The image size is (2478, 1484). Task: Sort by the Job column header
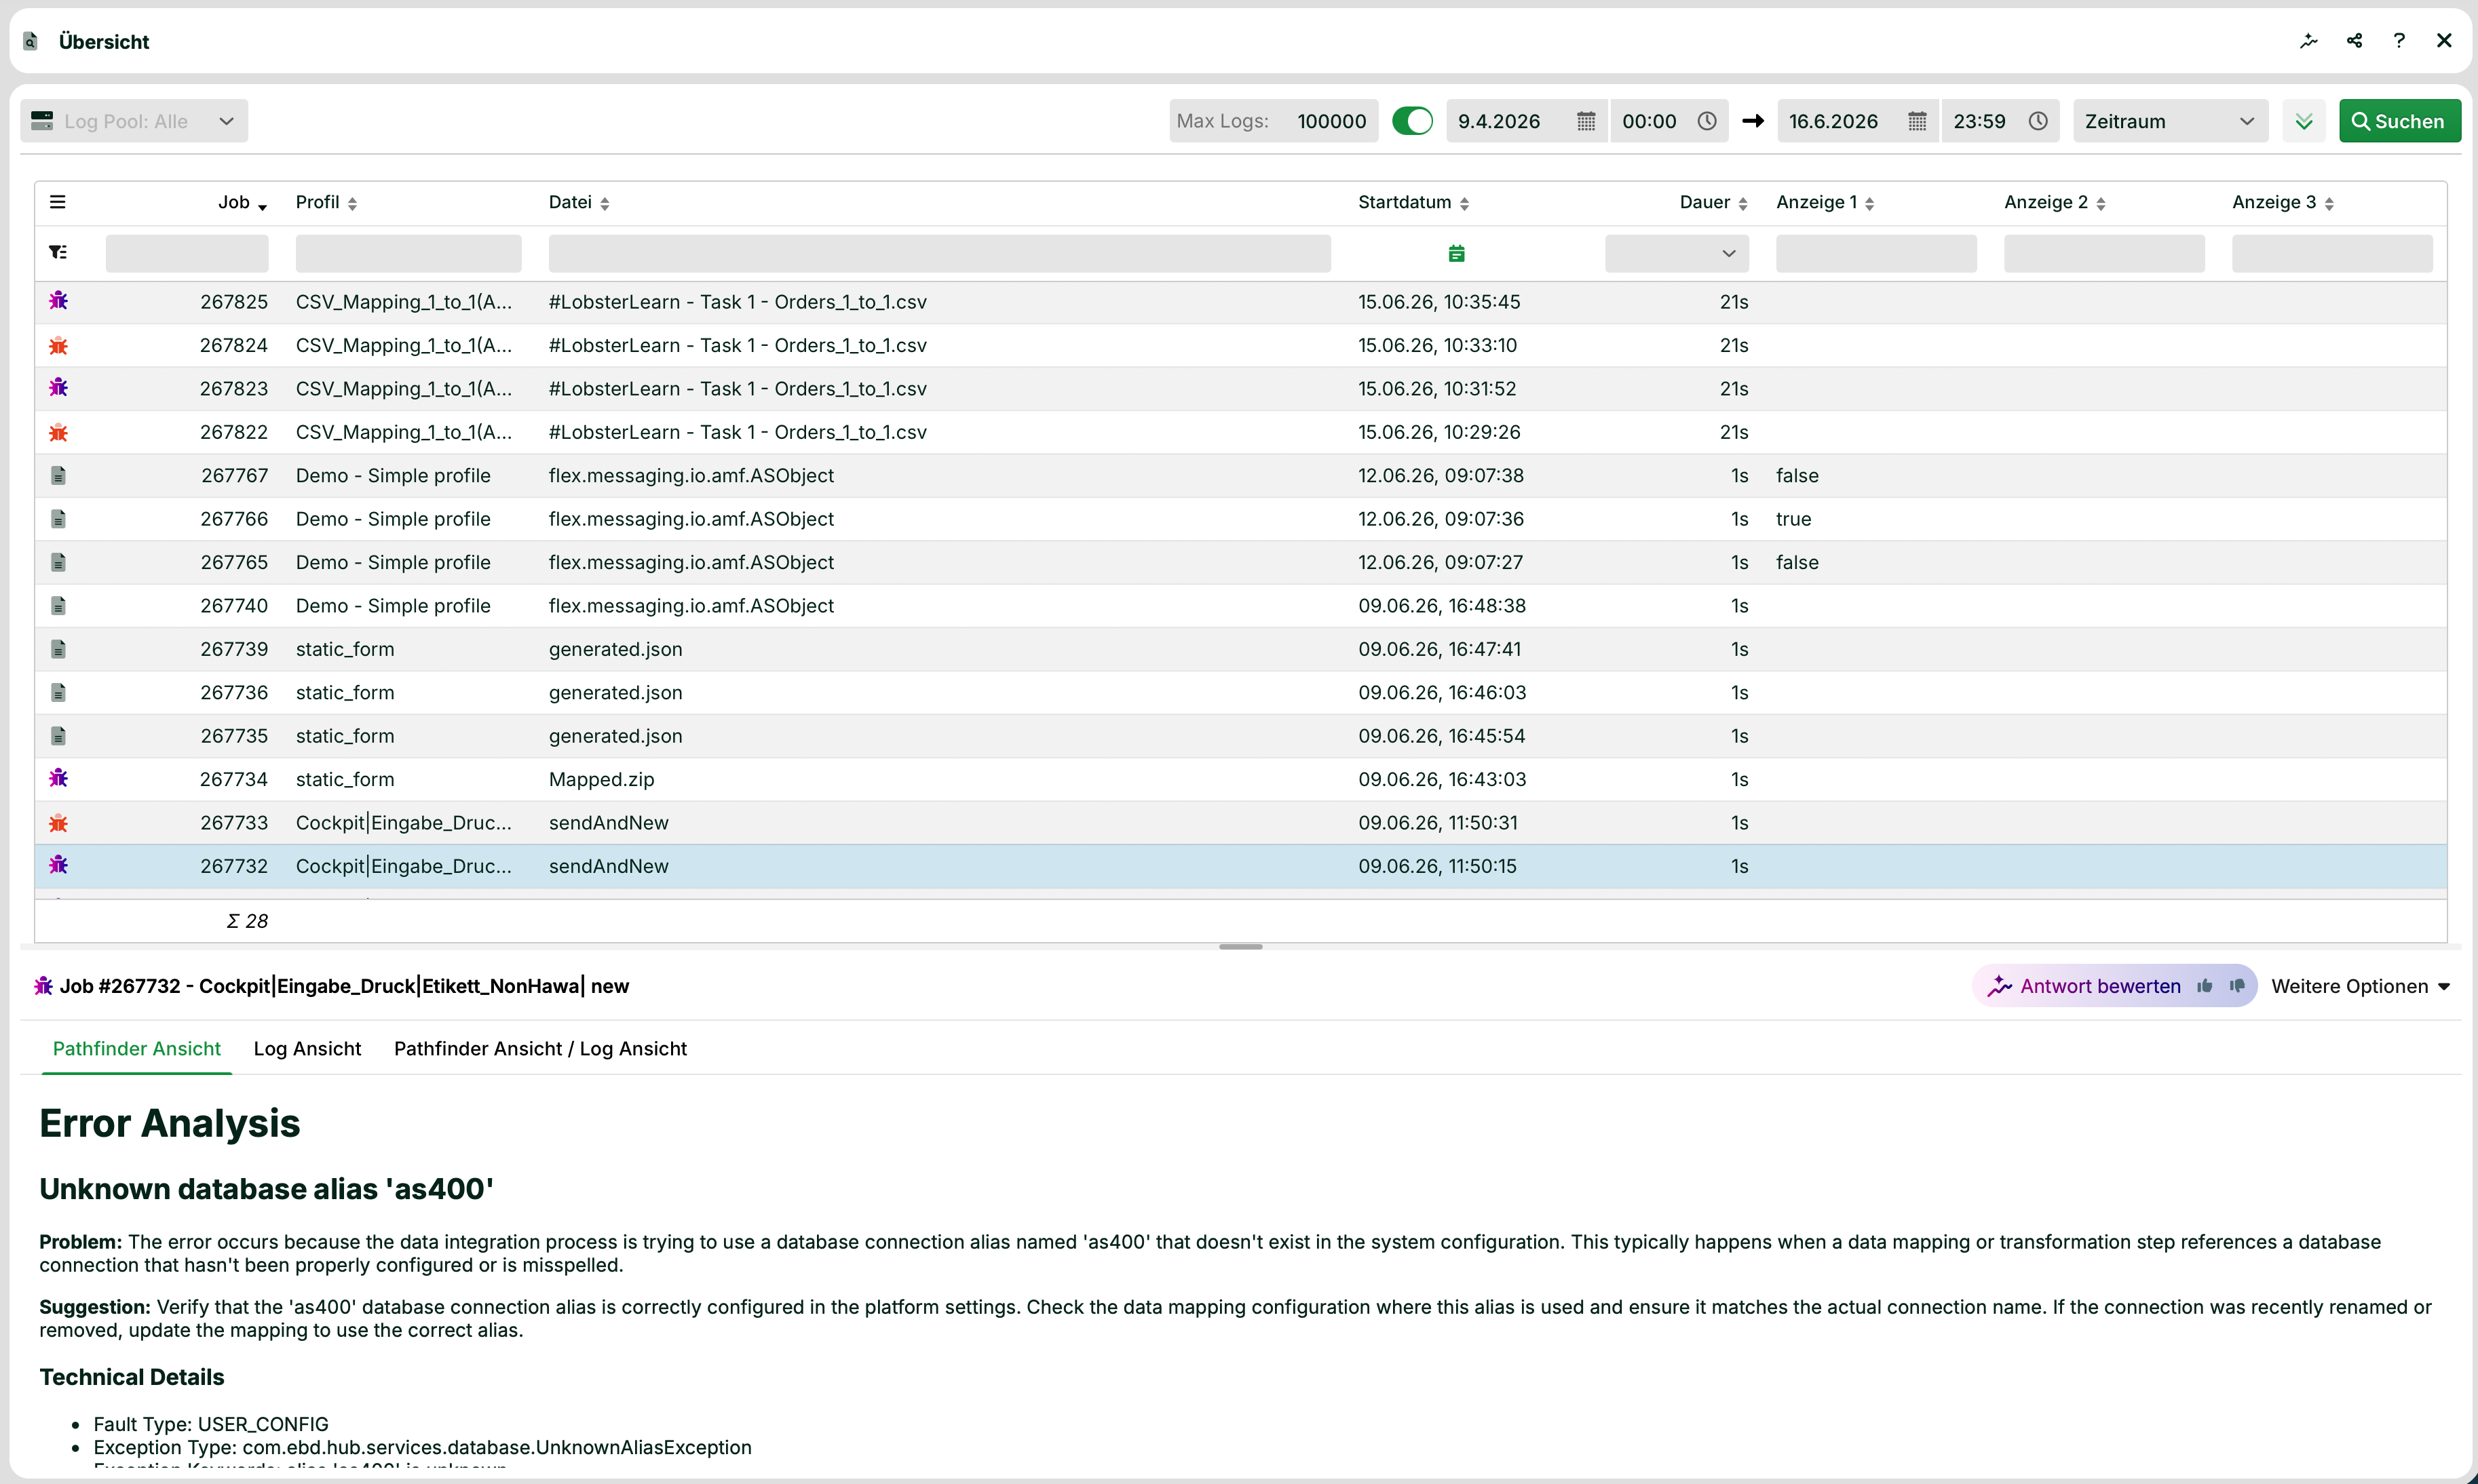(x=242, y=202)
